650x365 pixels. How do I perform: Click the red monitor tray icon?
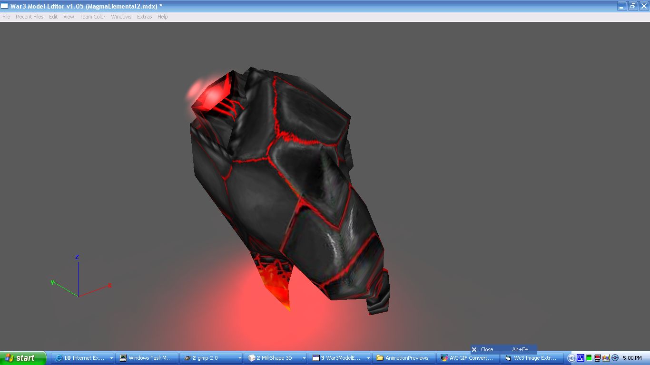click(x=598, y=358)
